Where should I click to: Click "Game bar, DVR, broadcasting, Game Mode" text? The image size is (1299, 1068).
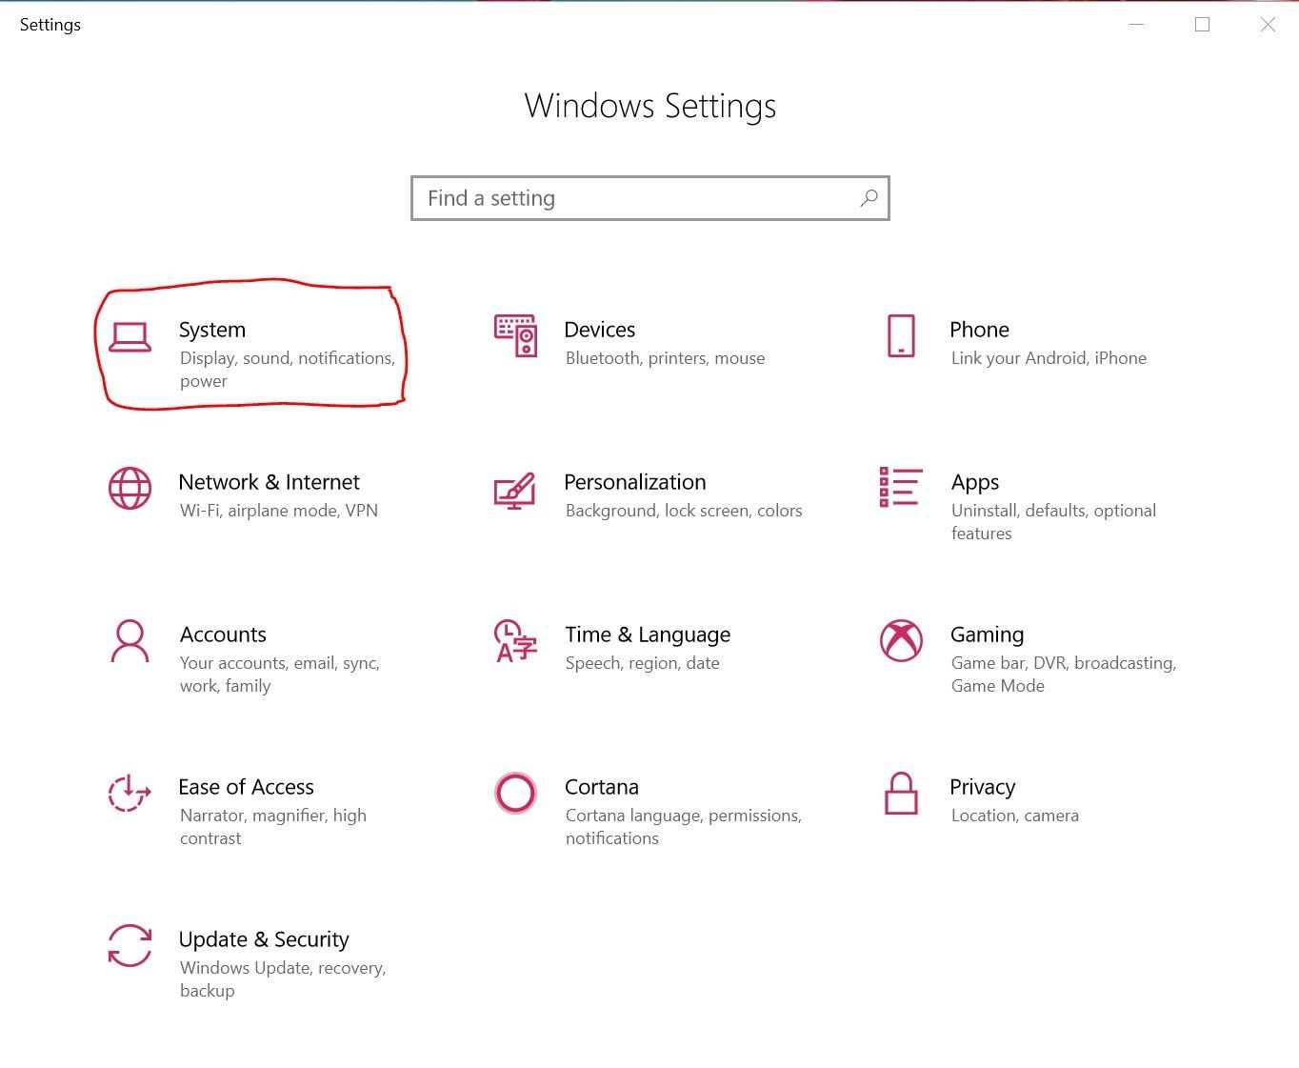point(1064,675)
